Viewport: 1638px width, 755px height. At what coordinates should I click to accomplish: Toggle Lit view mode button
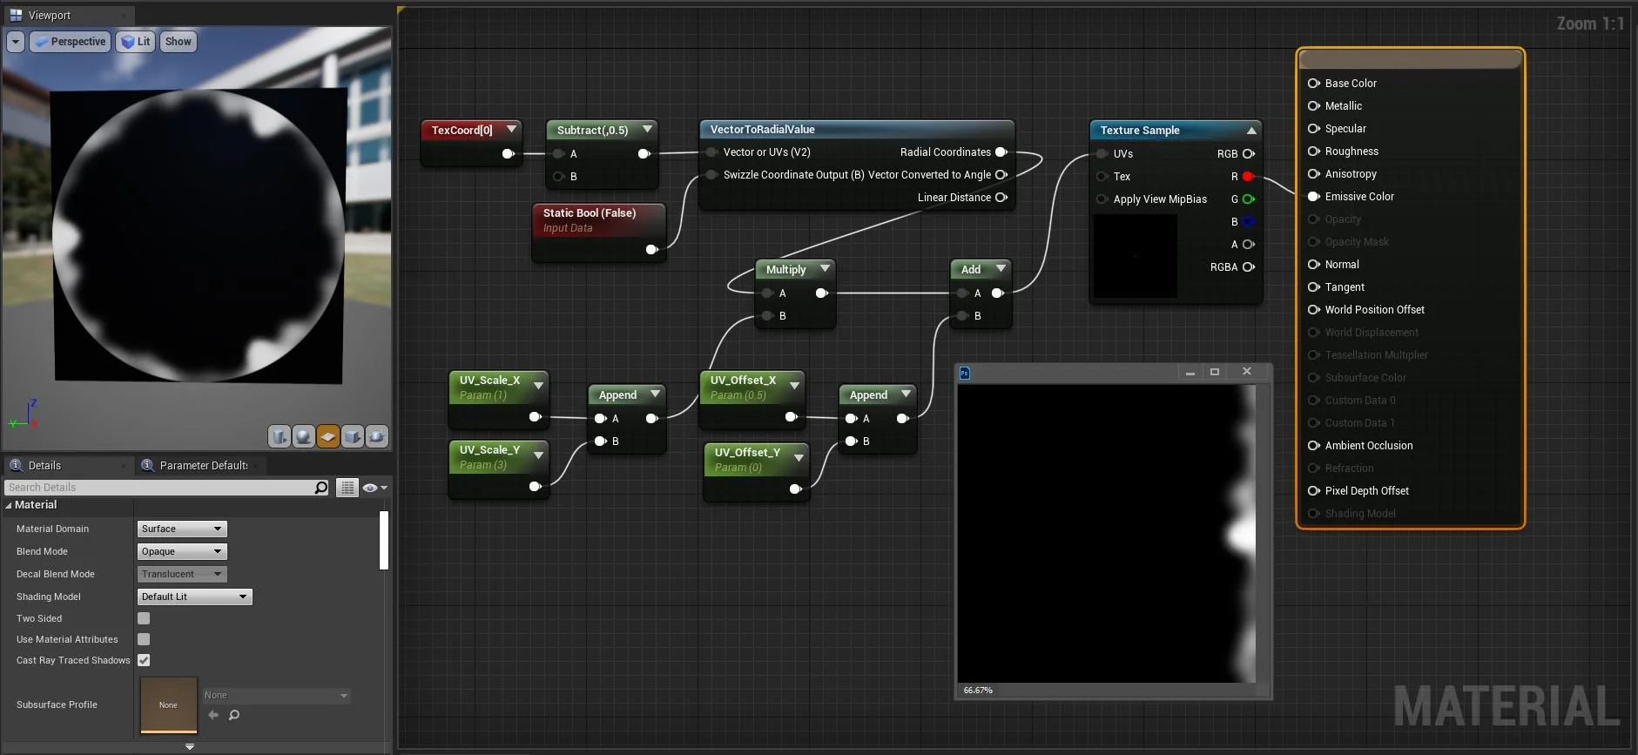pos(135,42)
